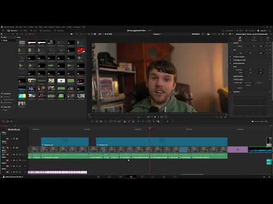Select the red thumbnail clip in media pool
273x204 pixels.
coord(81,50)
